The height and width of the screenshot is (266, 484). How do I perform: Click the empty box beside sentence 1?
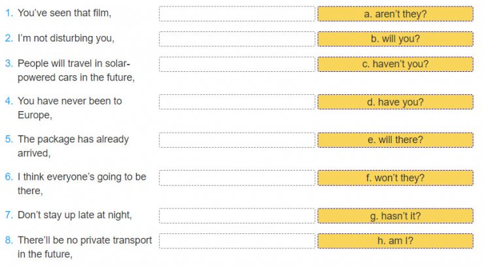237,14
